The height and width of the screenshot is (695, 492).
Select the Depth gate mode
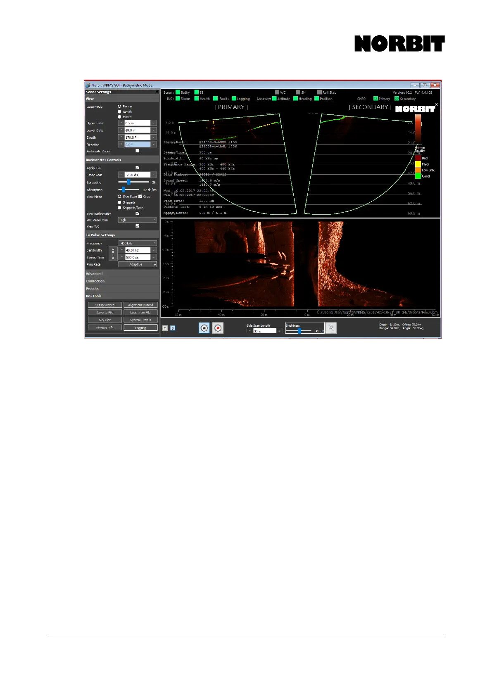pyautogui.click(x=119, y=112)
